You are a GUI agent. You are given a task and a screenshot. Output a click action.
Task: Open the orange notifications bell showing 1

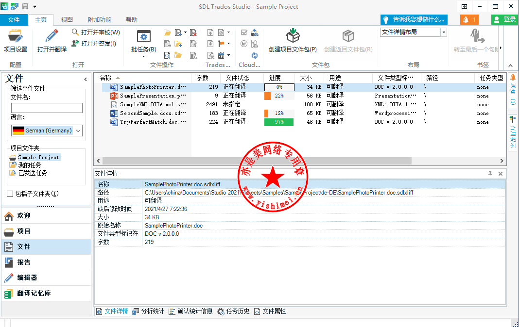tap(469, 20)
